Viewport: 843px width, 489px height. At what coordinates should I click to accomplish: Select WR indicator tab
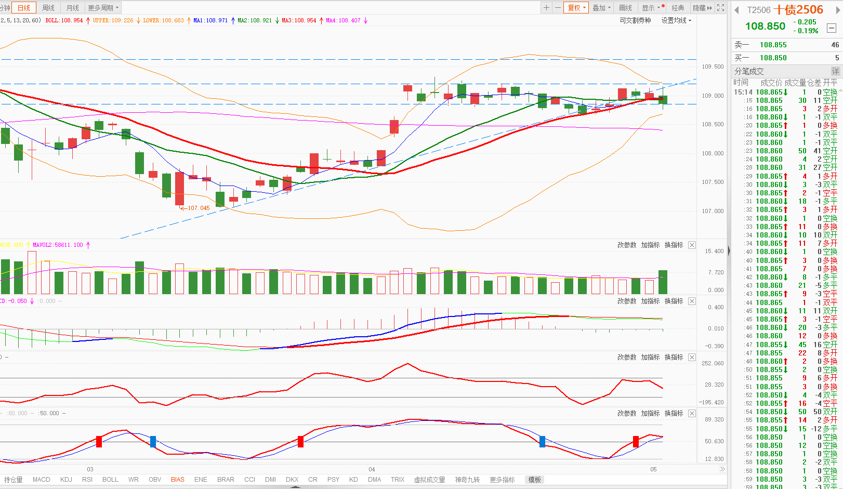pos(134,480)
